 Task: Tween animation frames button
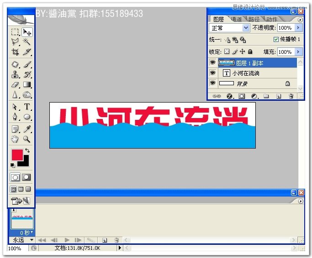tap(90, 240)
